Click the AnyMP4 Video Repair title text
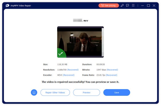Viewport: 161px width, 106px height. [21, 6]
